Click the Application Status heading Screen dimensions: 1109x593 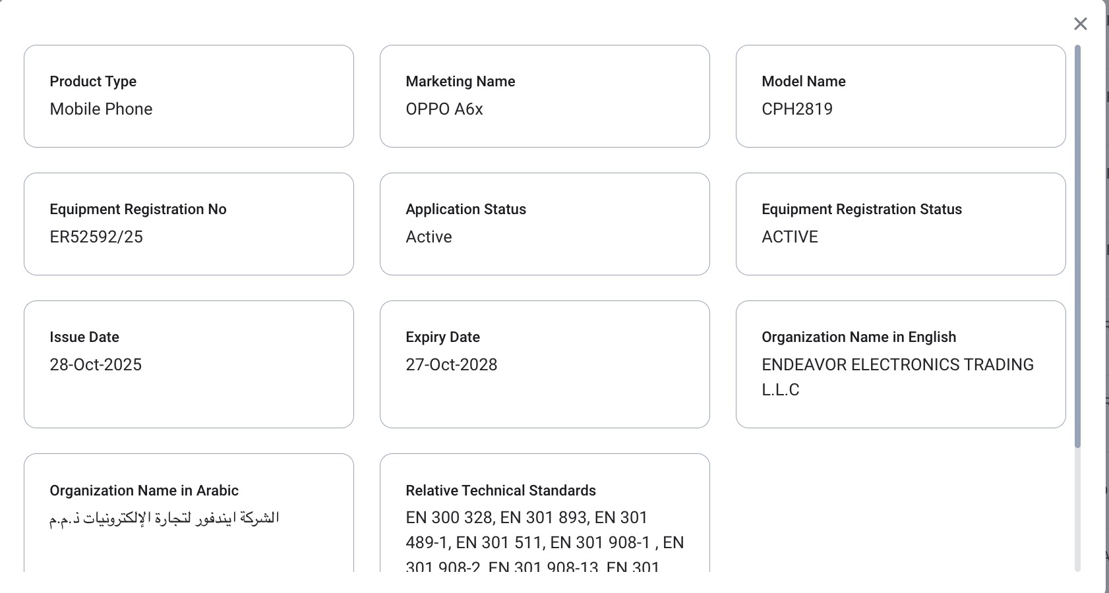click(x=465, y=210)
